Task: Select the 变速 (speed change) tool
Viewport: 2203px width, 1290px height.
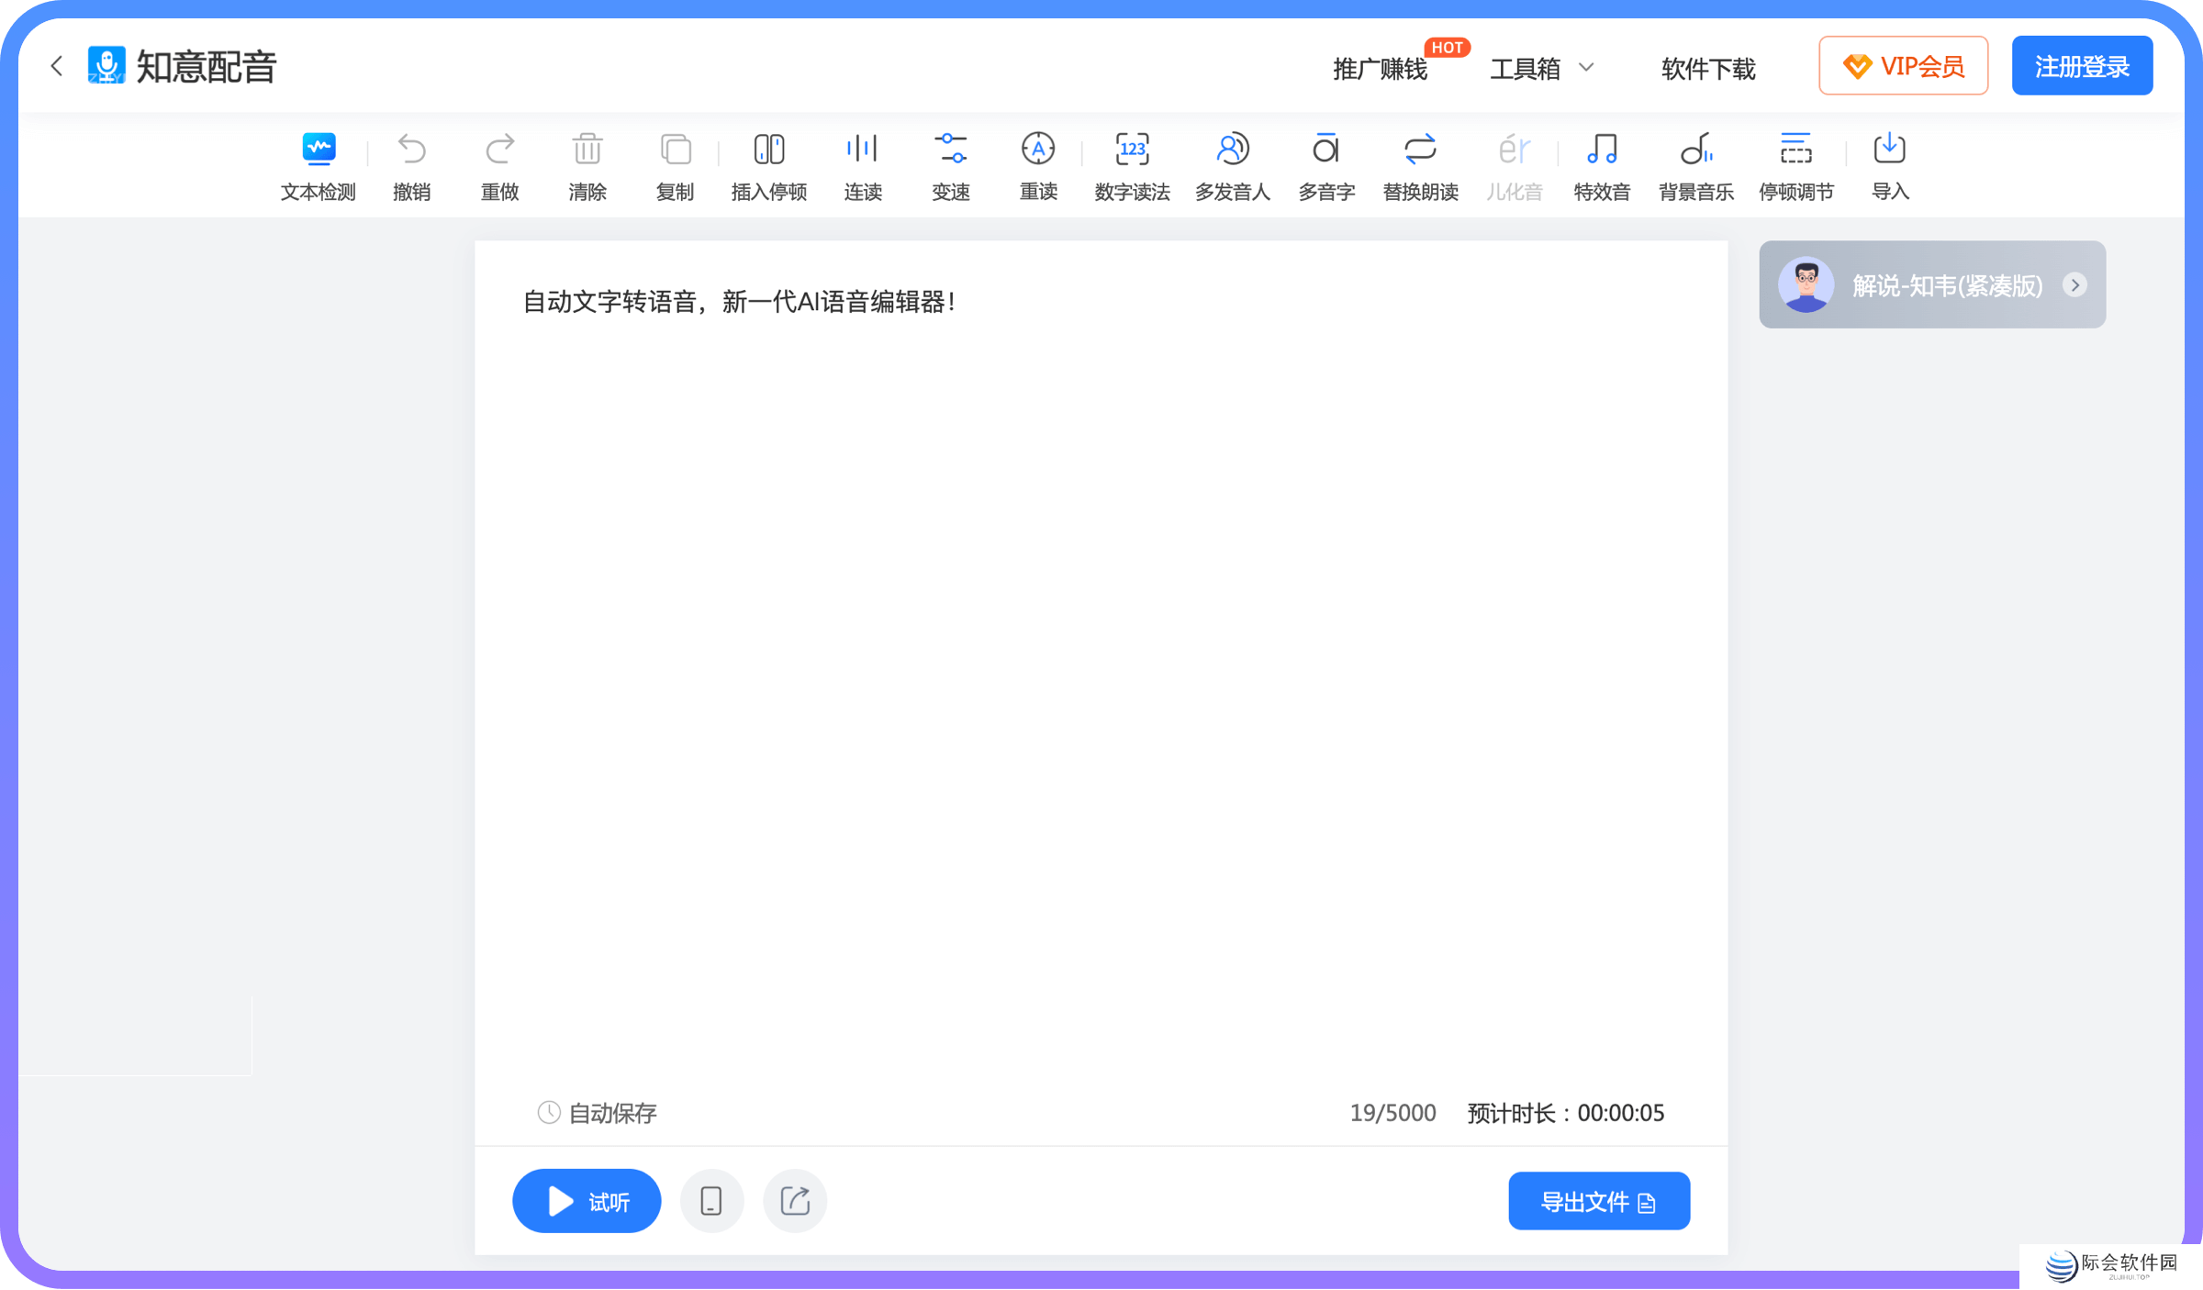Action: click(x=949, y=166)
